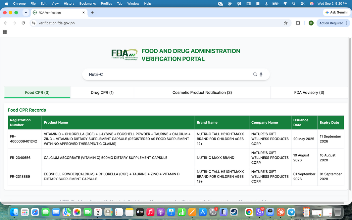Click the address bar URL verification.fda.gov.ph

click(x=57, y=23)
